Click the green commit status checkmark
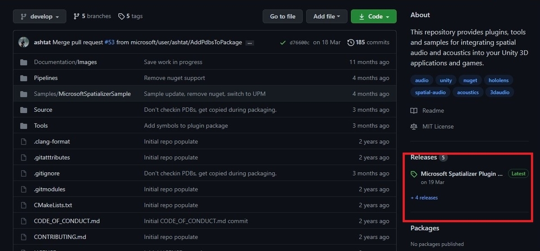540x251 pixels. coord(283,42)
